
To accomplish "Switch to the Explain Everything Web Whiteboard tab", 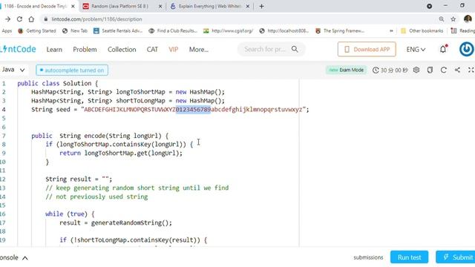I will click(209, 6).
